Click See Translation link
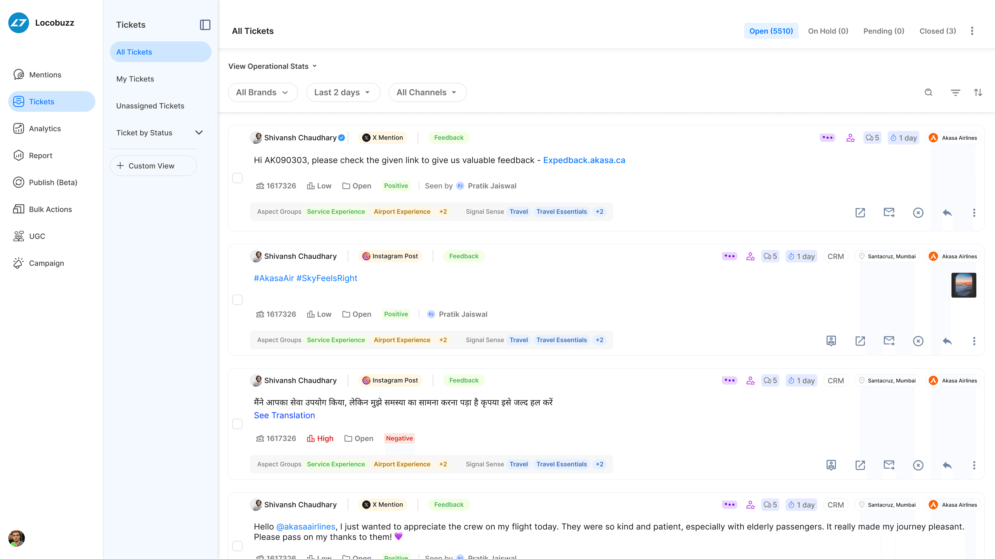 pos(284,415)
